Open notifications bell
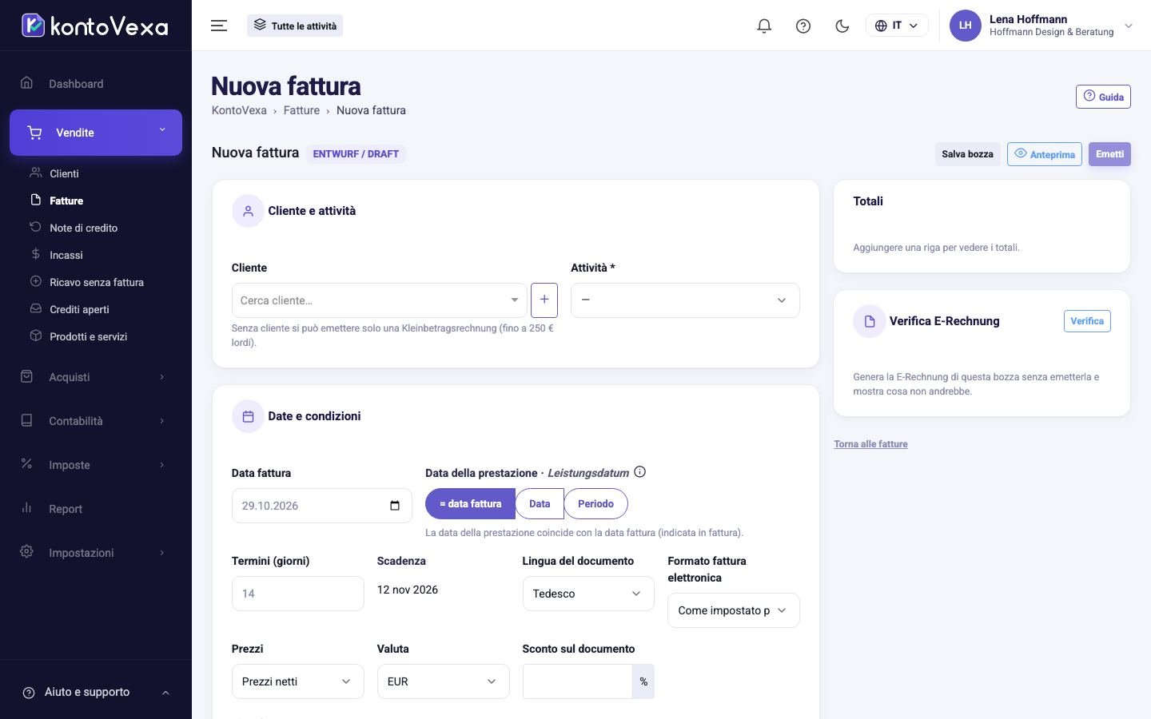The image size is (1151, 719). [764, 26]
